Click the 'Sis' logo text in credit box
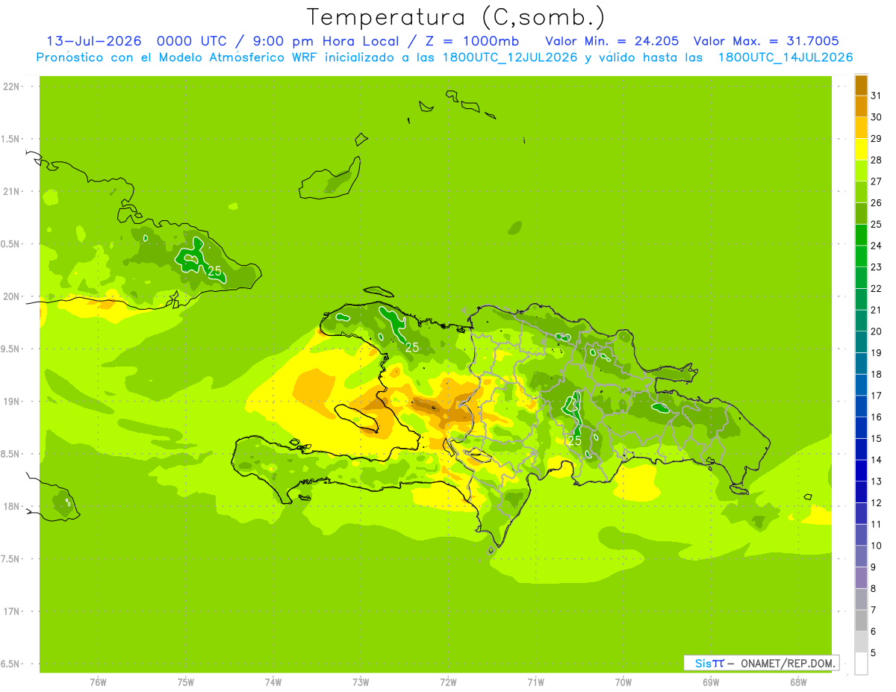 click(x=703, y=663)
